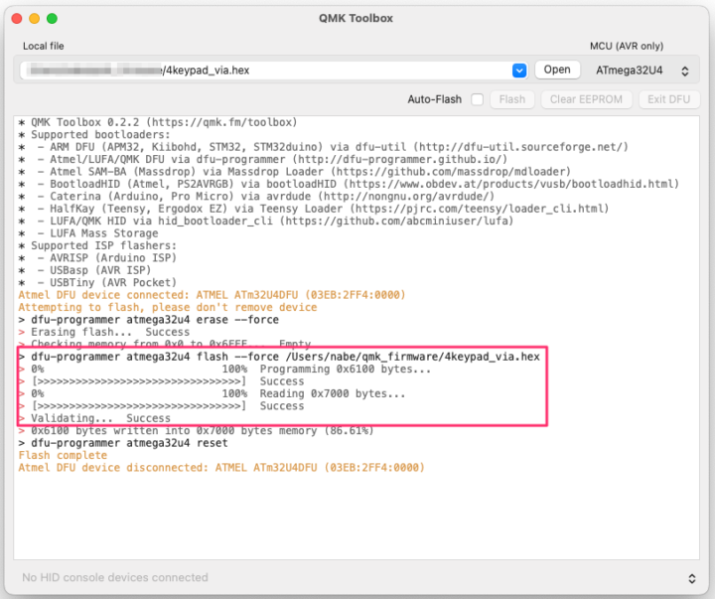Expand the local file path history dropdown arrow
This screenshot has width=715, height=599.
(x=518, y=71)
